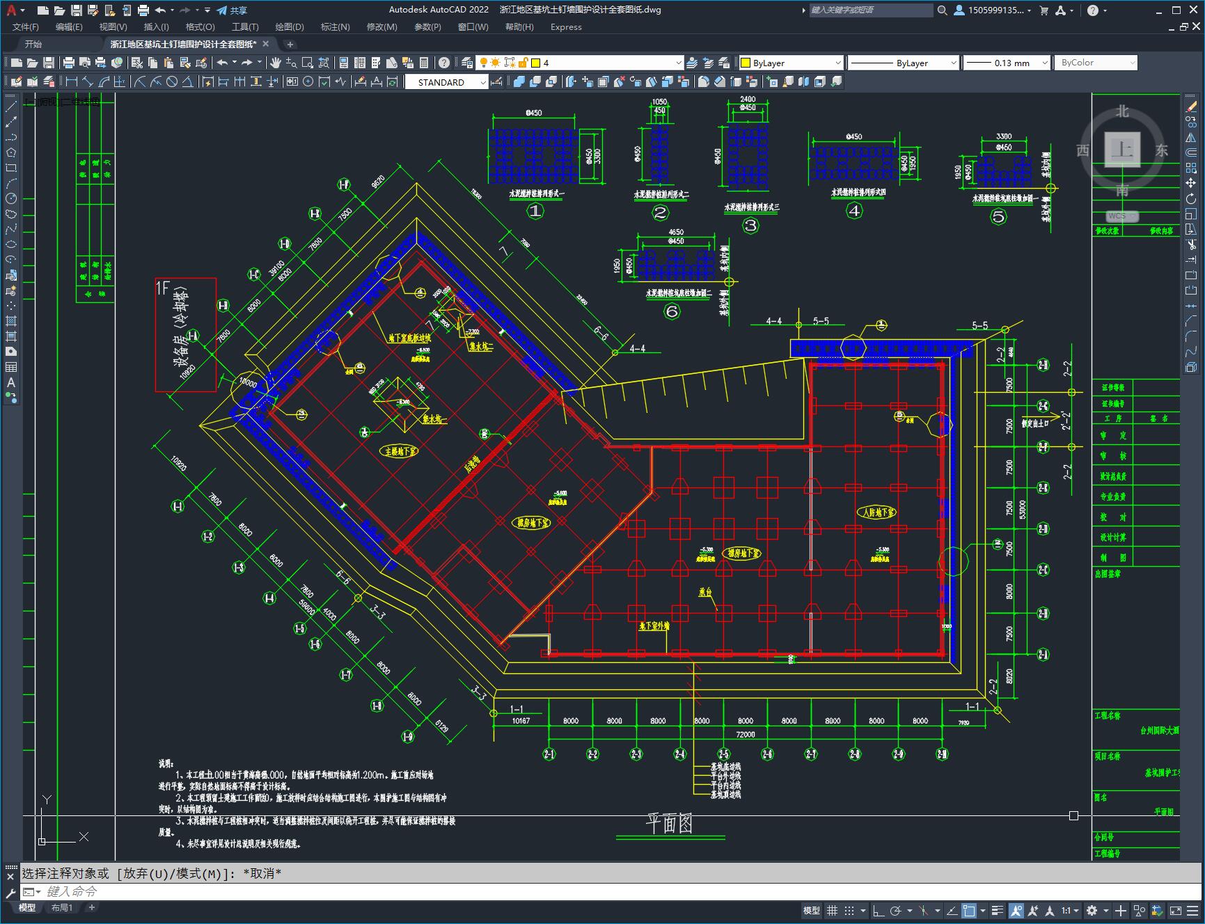Click the keyword search box in title bar
Image resolution: width=1205 pixels, height=924 pixels.
[871, 10]
